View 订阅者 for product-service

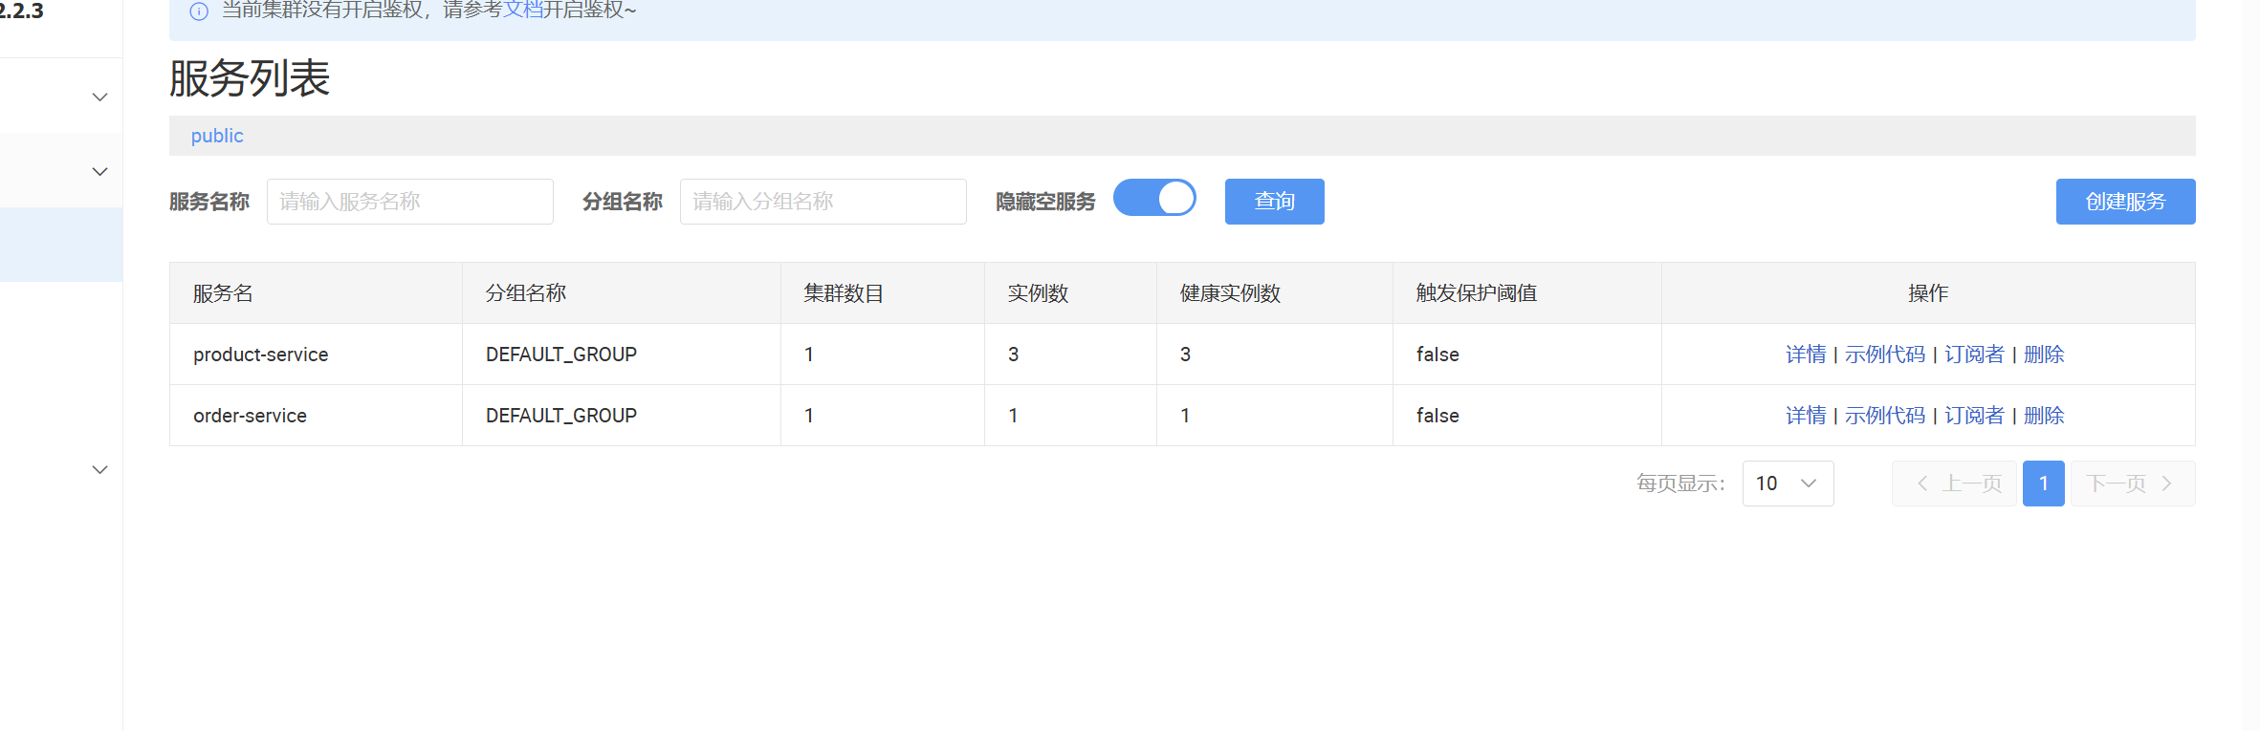(1974, 355)
